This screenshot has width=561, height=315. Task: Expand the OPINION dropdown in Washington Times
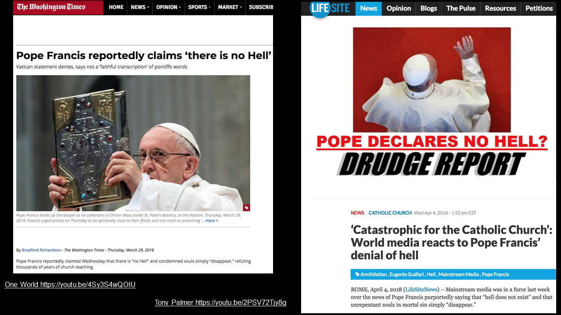click(169, 7)
